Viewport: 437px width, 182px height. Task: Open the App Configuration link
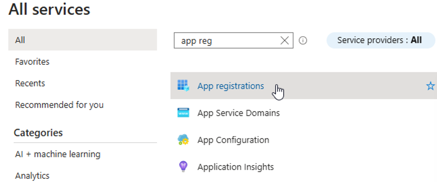click(x=233, y=140)
